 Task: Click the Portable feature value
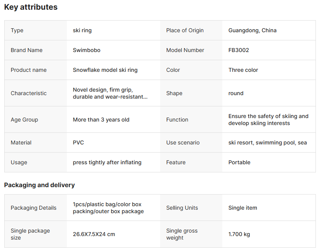(x=239, y=162)
